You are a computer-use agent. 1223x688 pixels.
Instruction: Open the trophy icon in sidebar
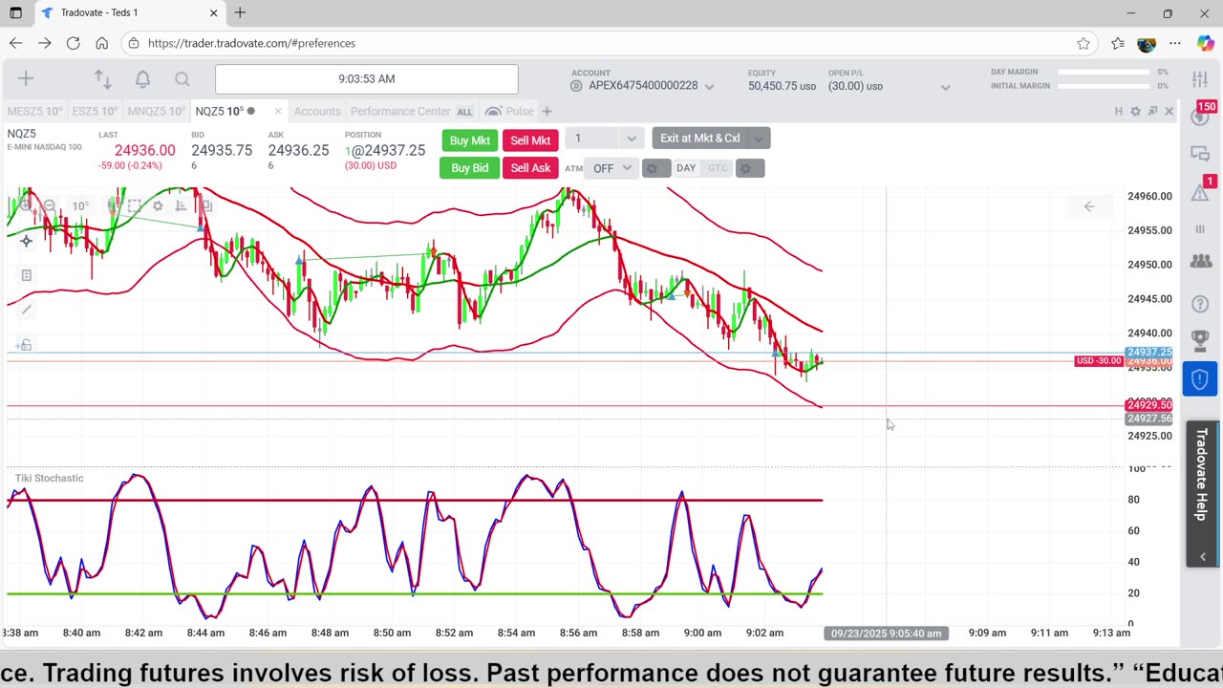pyautogui.click(x=1200, y=340)
